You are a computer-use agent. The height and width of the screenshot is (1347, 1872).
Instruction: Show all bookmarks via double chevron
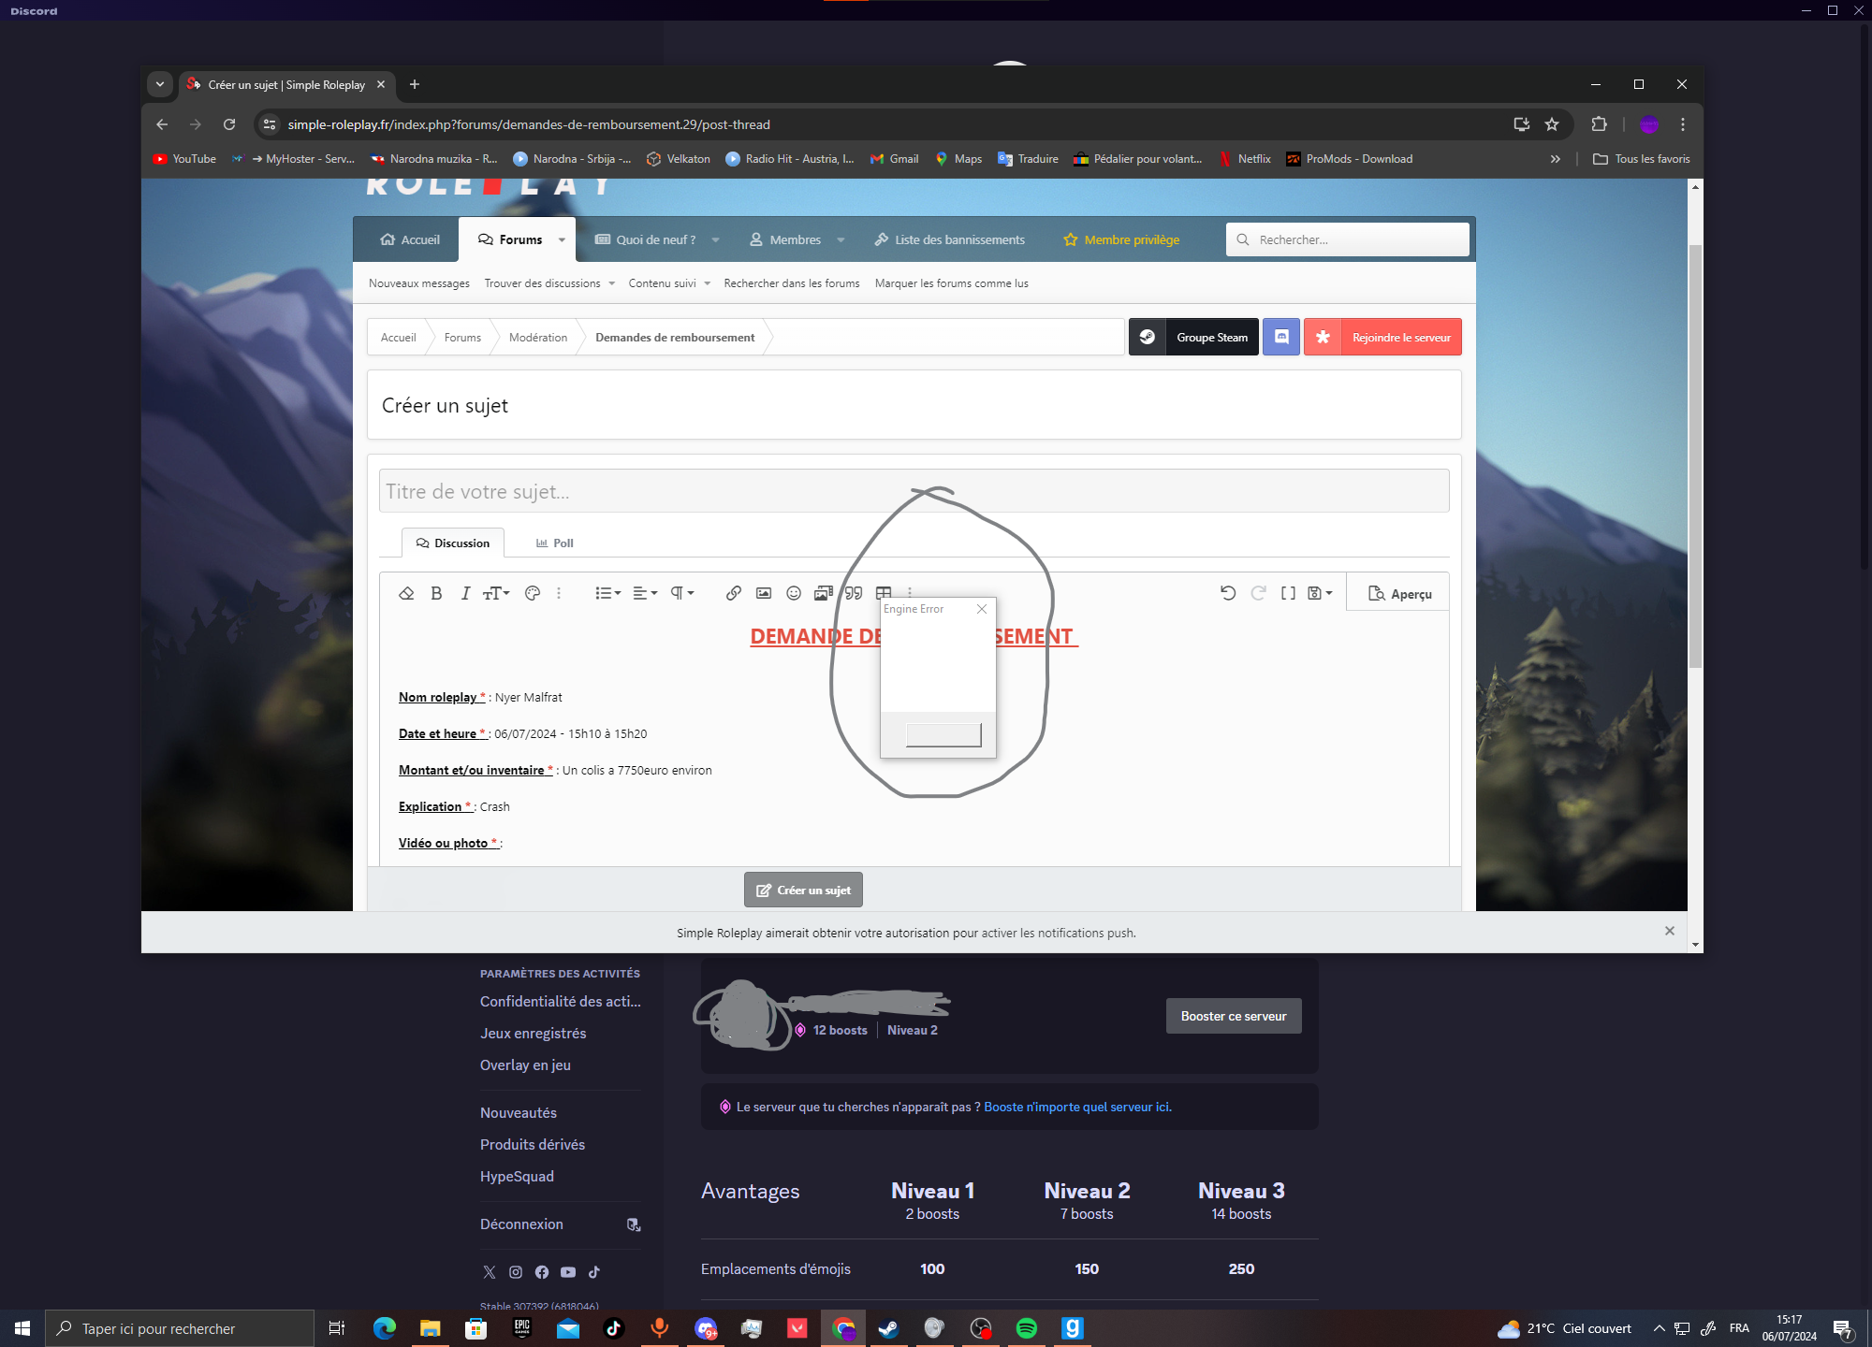[1555, 159]
